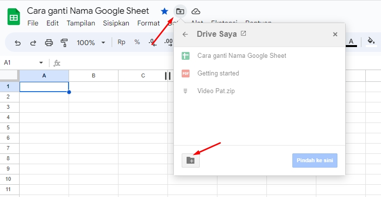
Task: Select row 5 header
Action: pos(9,128)
